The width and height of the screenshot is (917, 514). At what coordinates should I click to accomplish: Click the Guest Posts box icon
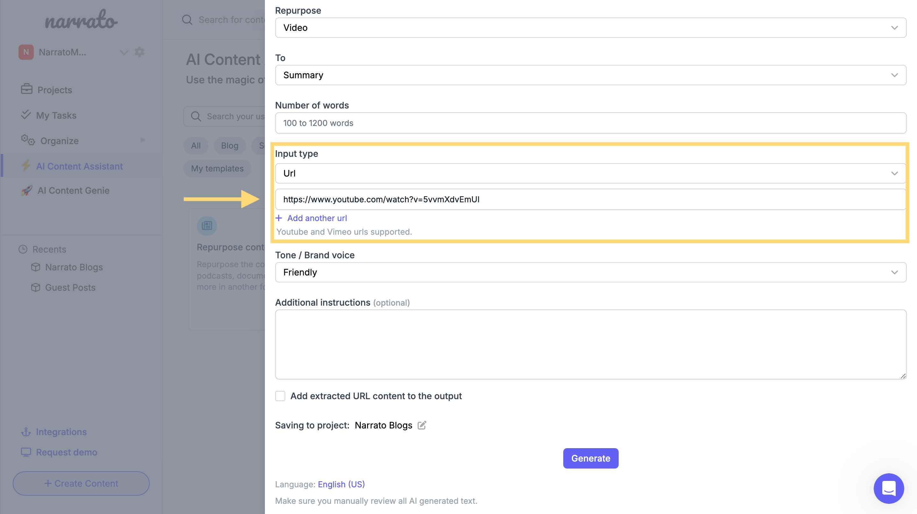[36, 287]
